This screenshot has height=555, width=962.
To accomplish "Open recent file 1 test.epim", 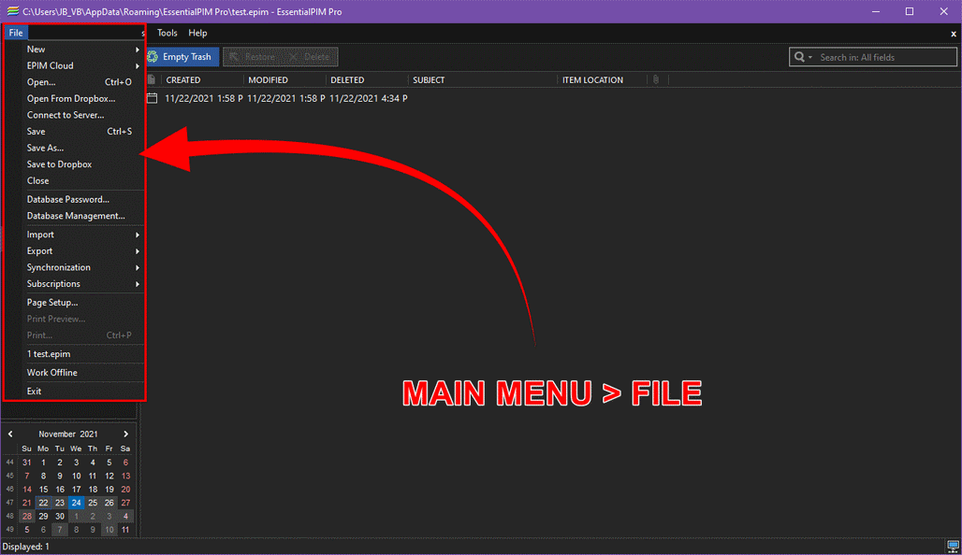I will 83,354.
